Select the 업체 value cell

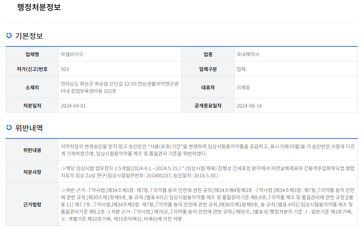241,69
